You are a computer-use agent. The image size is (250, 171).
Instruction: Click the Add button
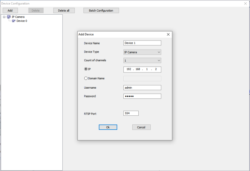[10, 11]
